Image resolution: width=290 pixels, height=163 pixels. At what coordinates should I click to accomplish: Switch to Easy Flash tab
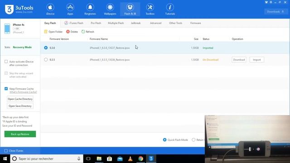tap(50, 23)
